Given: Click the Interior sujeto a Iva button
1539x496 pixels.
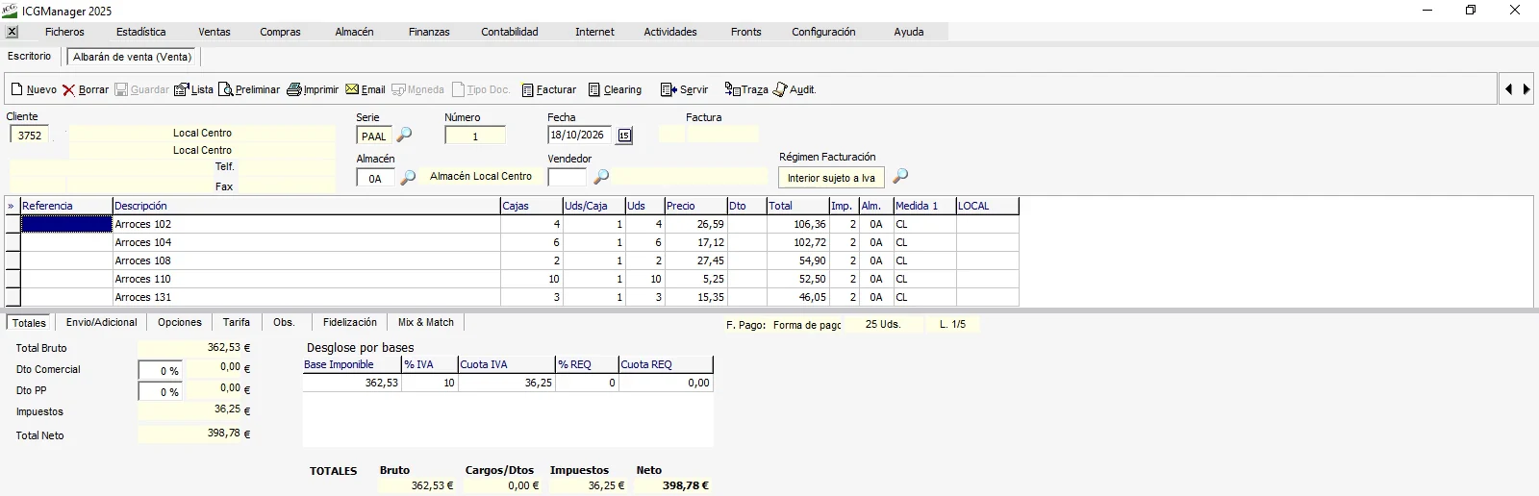Looking at the screenshot, I should (831, 178).
